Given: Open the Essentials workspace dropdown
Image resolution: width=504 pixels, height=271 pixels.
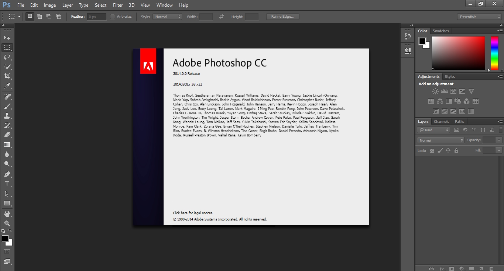Looking at the screenshot, I should point(479,17).
